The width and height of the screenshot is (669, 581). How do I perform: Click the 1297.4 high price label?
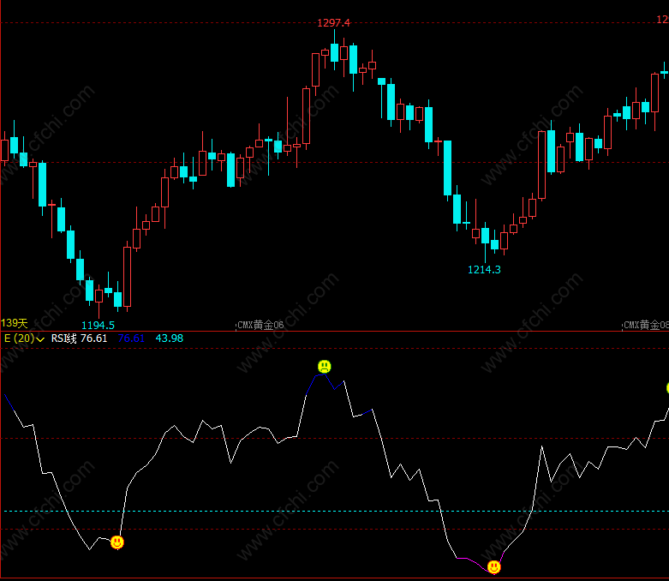click(333, 23)
